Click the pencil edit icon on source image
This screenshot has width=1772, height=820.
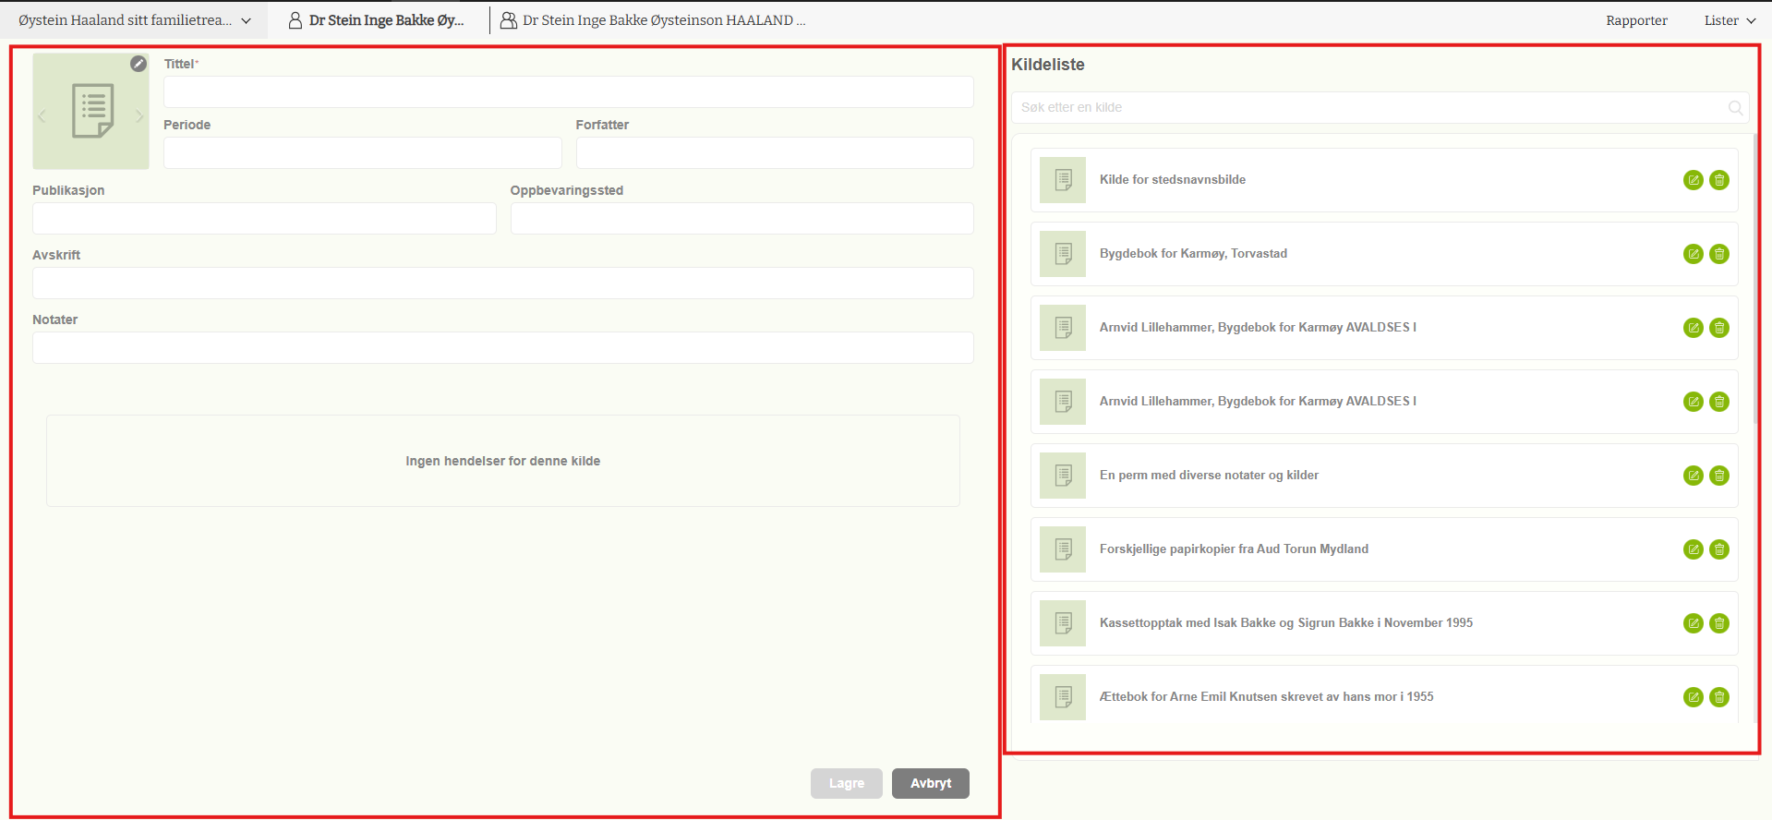tap(139, 64)
